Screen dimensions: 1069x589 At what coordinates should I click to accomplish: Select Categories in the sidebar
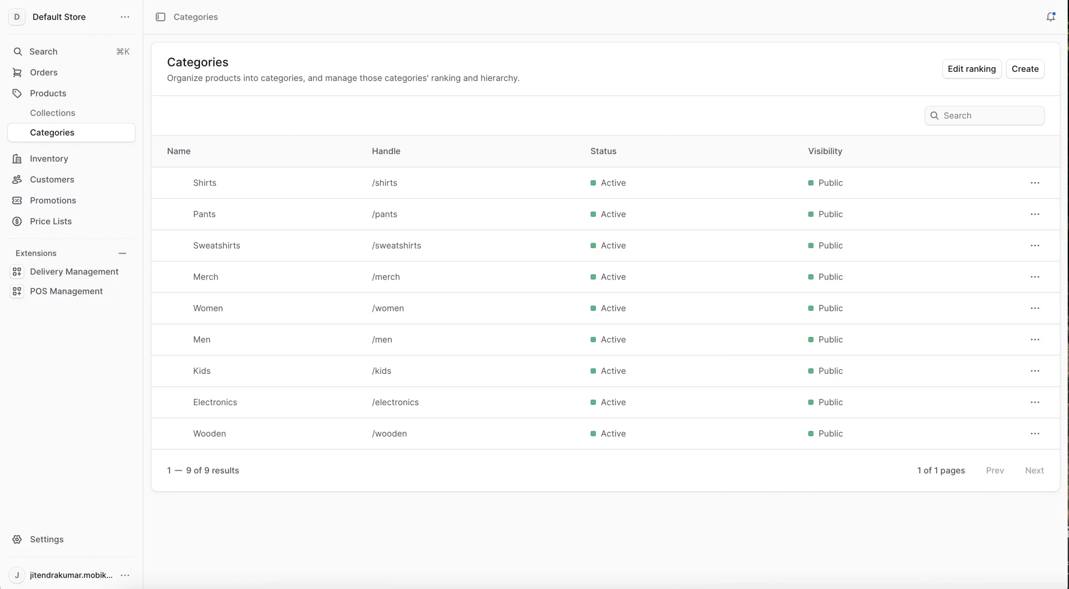click(x=71, y=132)
